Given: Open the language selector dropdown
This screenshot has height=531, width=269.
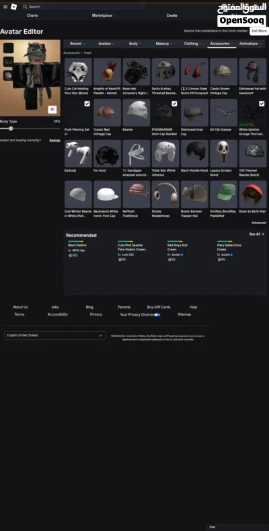Looking at the screenshot, I should click(x=55, y=335).
